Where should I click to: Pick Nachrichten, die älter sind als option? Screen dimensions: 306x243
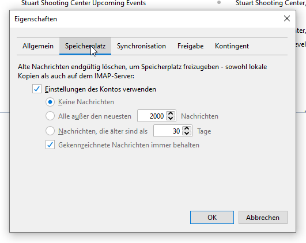click(x=50, y=131)
